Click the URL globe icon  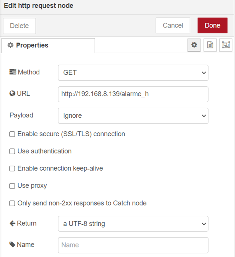pyautogui.click(x=12, y=94)
